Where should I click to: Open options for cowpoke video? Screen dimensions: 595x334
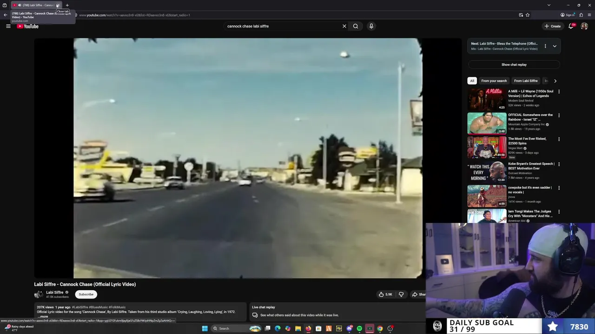pyautogui.click(x=559, y=188)
